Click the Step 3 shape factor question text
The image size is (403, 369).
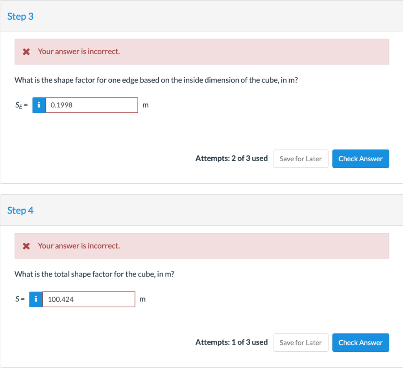(156, 80)
